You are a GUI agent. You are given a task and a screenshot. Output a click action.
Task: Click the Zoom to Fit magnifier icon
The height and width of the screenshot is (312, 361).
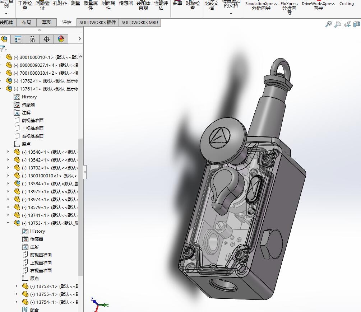(329, 24)
